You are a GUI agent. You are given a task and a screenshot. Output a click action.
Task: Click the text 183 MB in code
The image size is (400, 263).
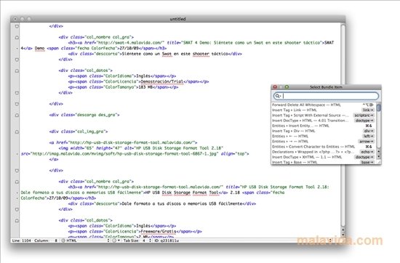point(145,87)
